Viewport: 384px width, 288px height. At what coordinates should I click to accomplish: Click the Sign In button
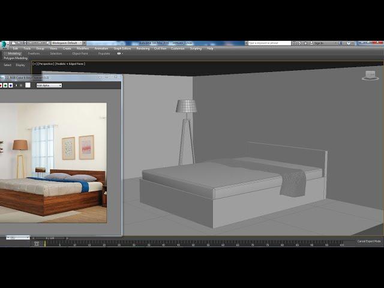point(317,43)
